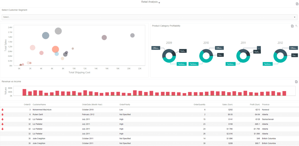299x146 pixels.
Task: Click the large blue-gray bubble near 5K shipping cost
Action: click(45, 35)
